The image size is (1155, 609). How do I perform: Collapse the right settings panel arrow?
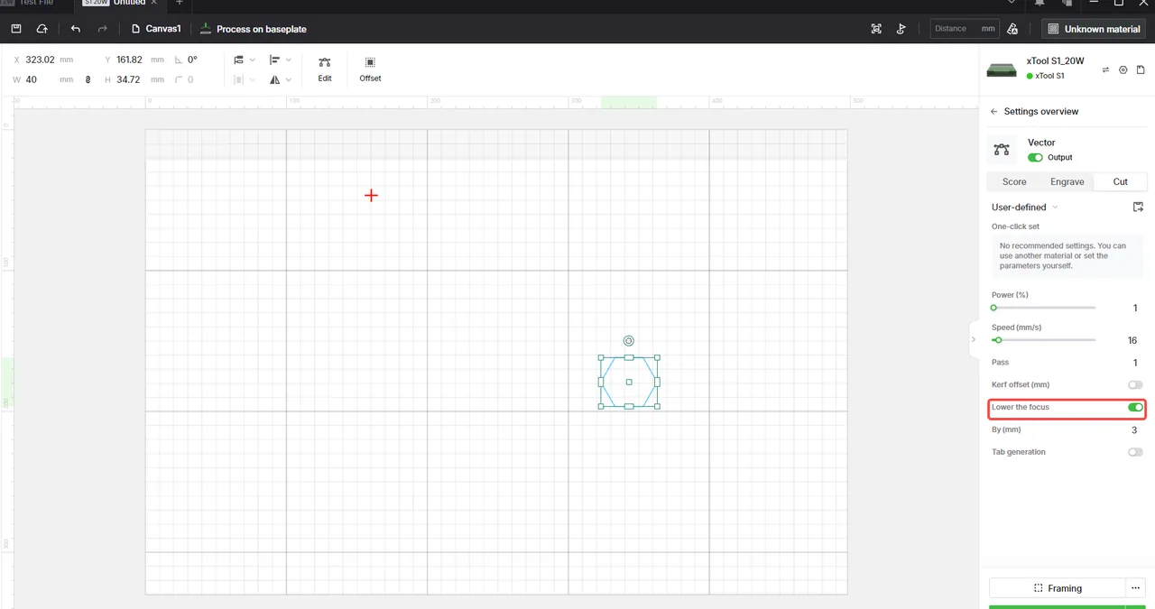tap(973, 339)
